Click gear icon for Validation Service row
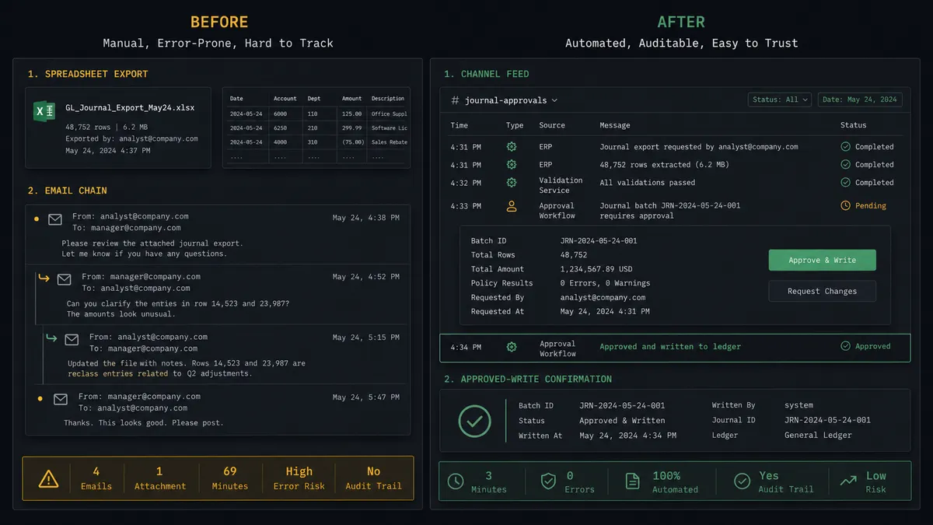The image size is (933, 525). (x=512, y=183)
